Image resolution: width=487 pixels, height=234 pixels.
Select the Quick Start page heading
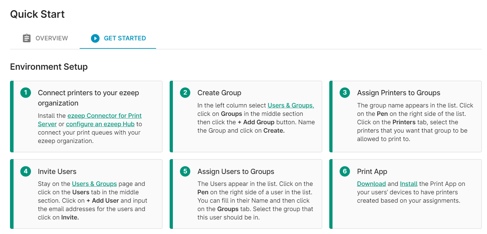[x=37, y=14]
